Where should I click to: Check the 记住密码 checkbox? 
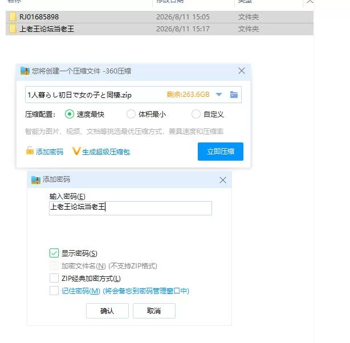coord(54,291)
